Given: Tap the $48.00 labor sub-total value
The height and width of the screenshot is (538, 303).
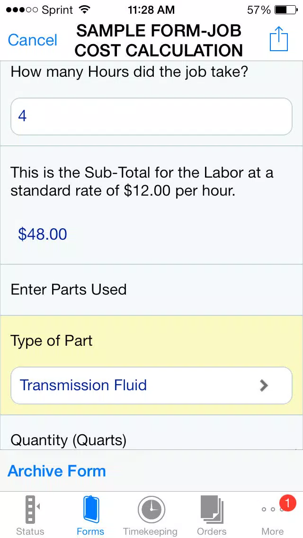Looking at the screenshot, I should click(x=43, y=234).
